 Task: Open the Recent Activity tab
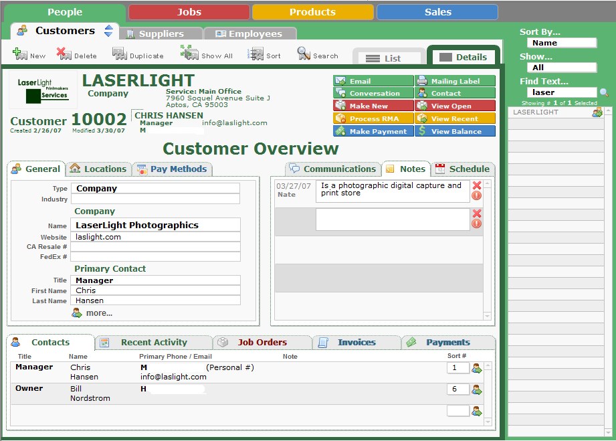[154, 343]
